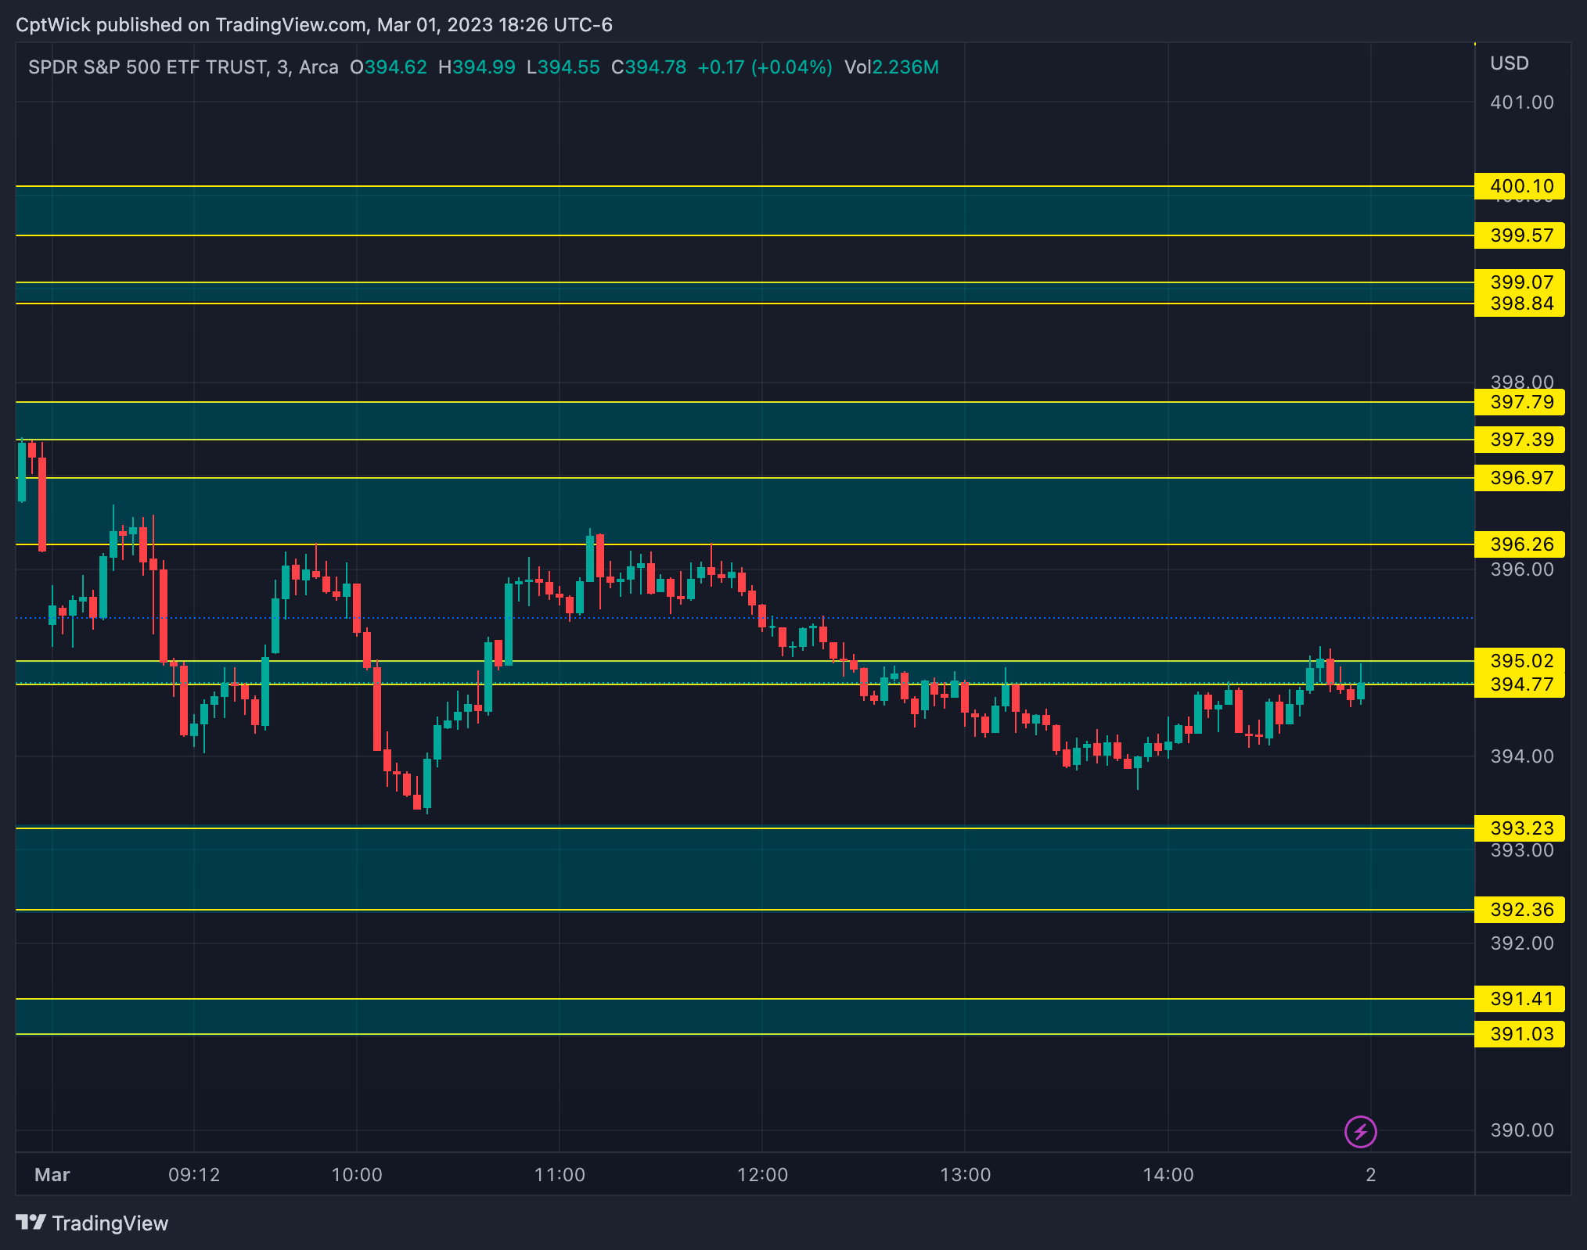Click the 390.00 price axis tick
Viewport: 1587px width, 1250px height.
point(1521,1130)
